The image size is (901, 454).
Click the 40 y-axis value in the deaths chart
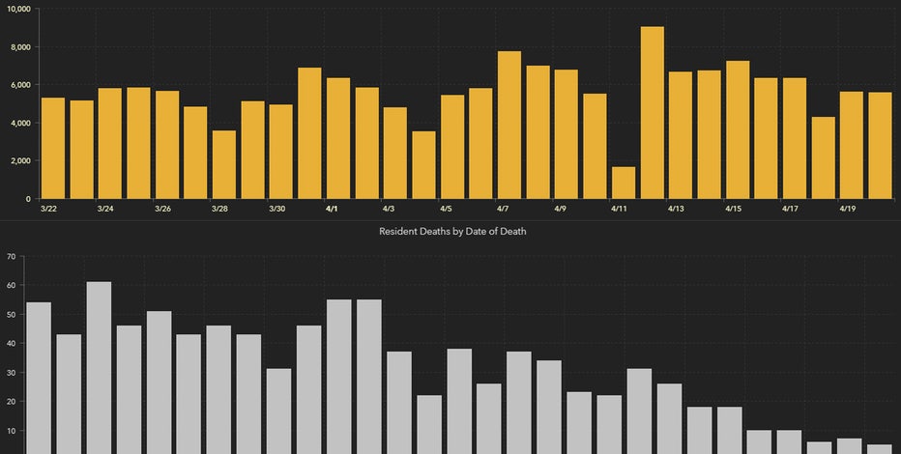(11, 344)
